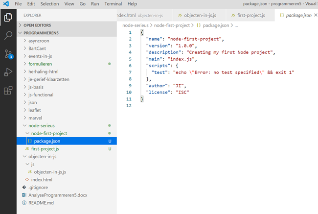Open .gitignore from the explorer
This screenshot has height=214, width=318.
point(67,187)
